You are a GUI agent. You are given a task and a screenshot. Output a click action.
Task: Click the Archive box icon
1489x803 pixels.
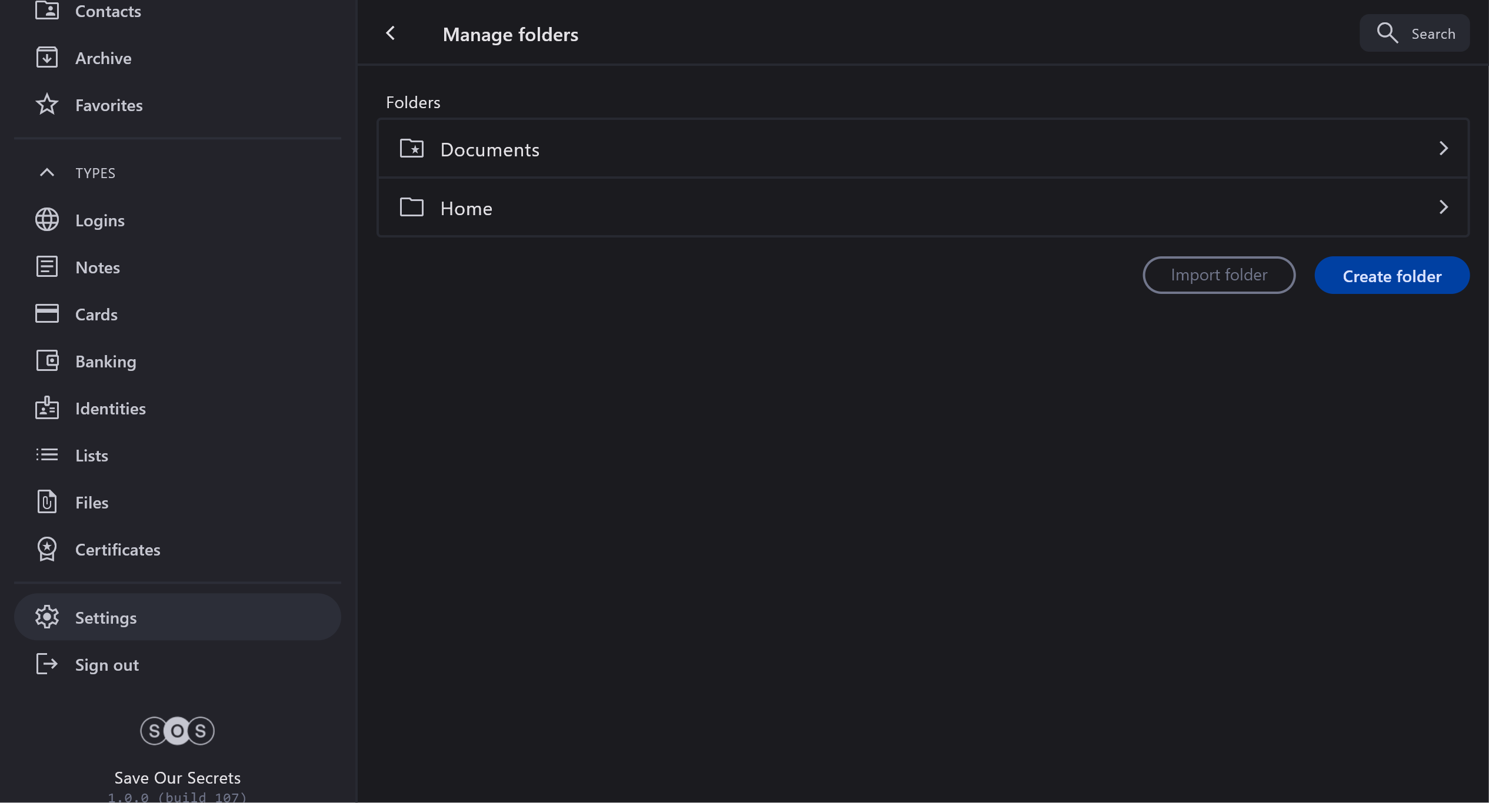point(46,58)
